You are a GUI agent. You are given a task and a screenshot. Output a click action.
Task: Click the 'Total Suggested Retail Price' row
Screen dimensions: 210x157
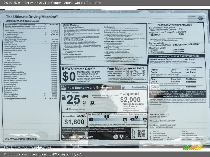(x=30, y=98)
